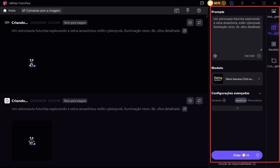Image resolution: width=280 pixels, height=168 pixels.
Task: Select the aleatório seed option
Action: (241, 100)
